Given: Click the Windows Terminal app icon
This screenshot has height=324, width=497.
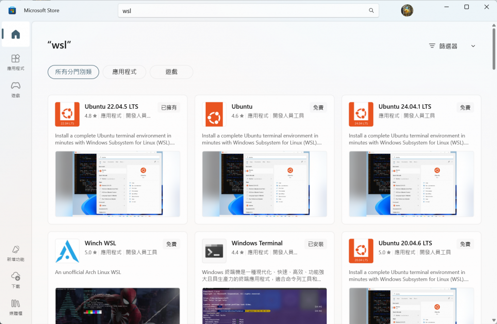Looking at the screenshot, I should point(214,251).
